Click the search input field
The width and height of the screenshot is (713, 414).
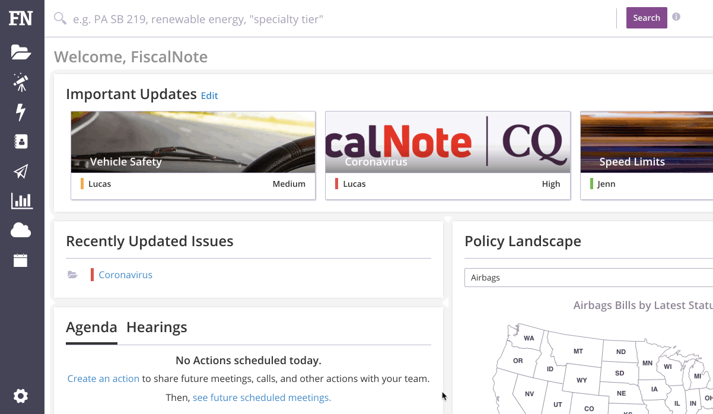point(341,19)
